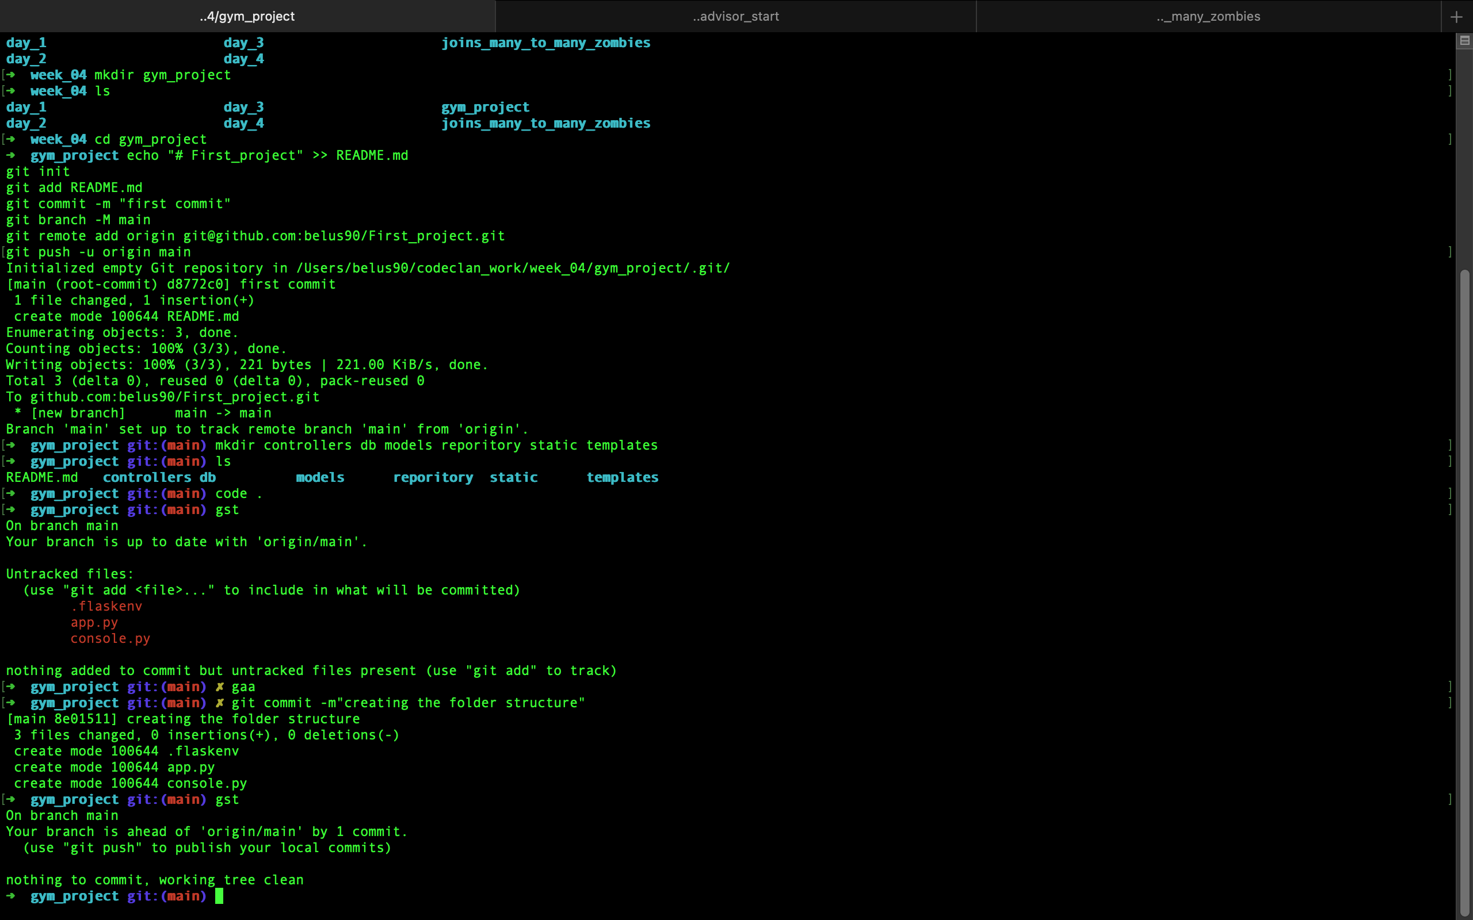Image resolution: width=1473 pixels, height=920 pixels.
Task: Click the 'gaa' command line
Action: tap(243, 687)
